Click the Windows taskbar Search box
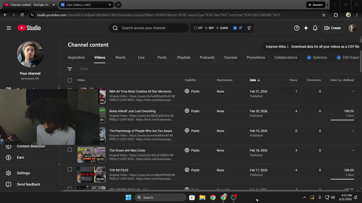Image resolution: width=362 pixels, height=203 pixels. click(160, 197)
